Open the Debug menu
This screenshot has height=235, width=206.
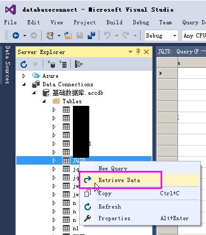coord(141,22)
